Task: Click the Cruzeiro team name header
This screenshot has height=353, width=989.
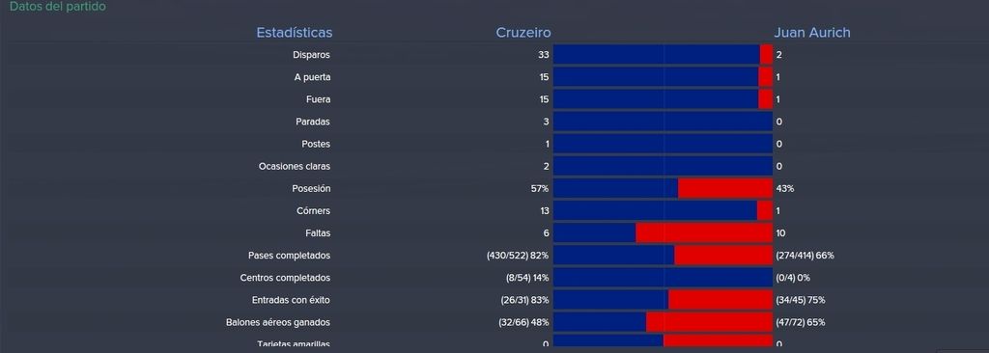Action: click(523, 33)
